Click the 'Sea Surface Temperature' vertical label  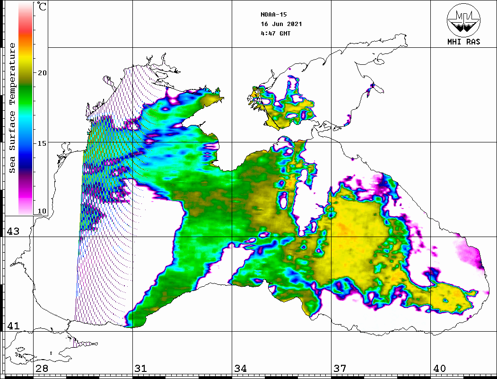pyautogui.click(x=12, y=108)
